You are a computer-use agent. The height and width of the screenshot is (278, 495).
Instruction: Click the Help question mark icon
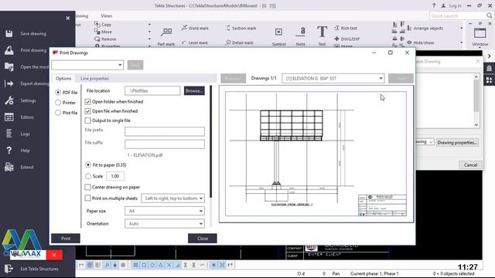point(9,151)
